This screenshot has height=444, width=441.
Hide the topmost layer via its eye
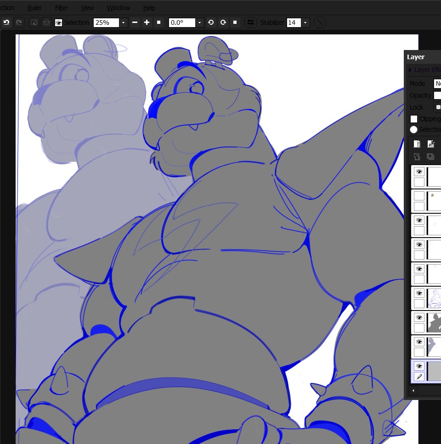[419, 172]
